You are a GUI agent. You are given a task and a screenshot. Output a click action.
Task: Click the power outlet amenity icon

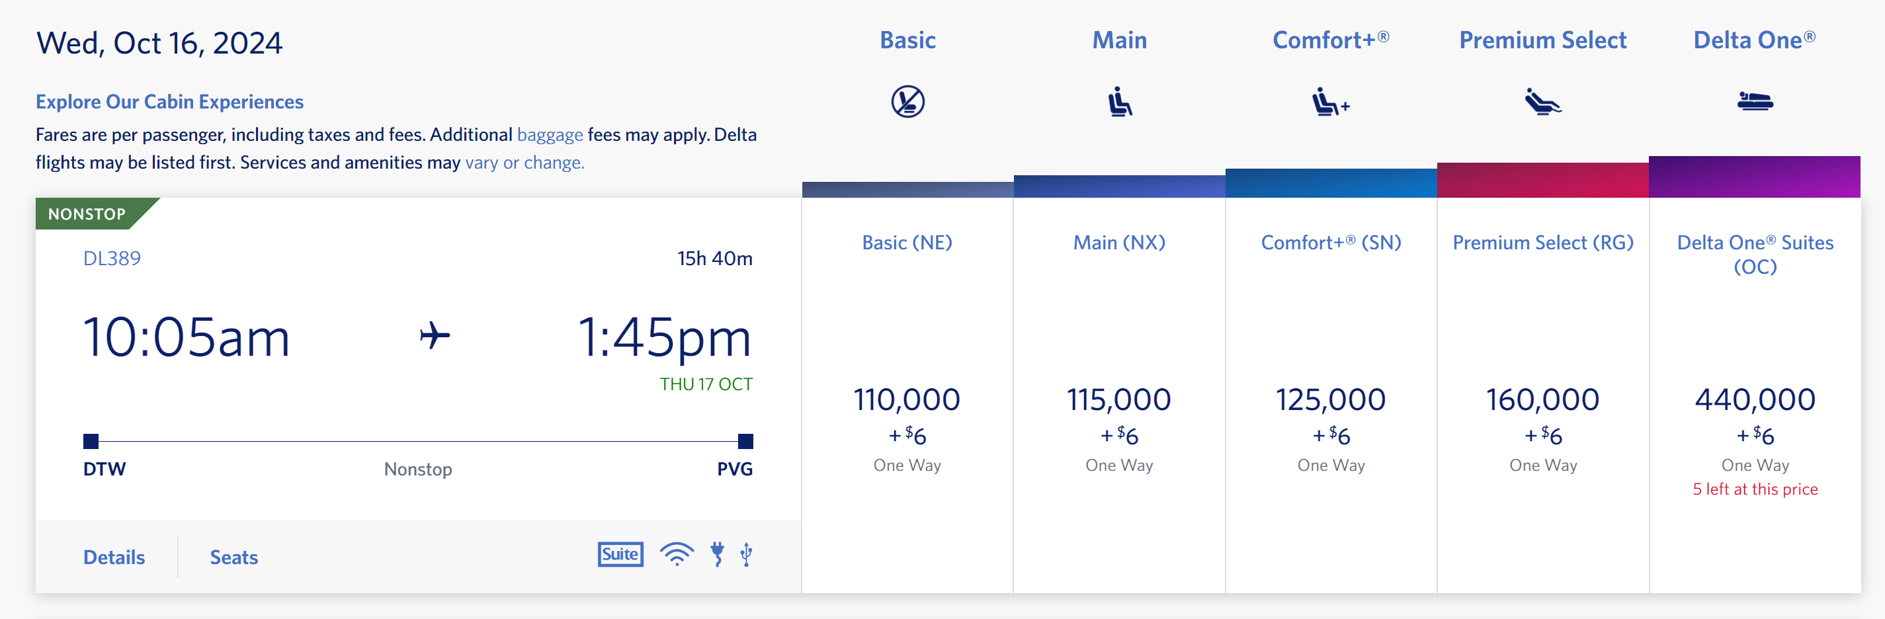717,554
